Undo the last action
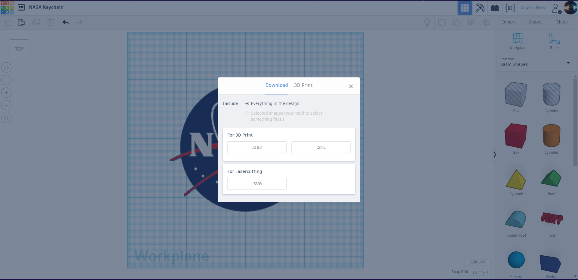 point(65,22)
